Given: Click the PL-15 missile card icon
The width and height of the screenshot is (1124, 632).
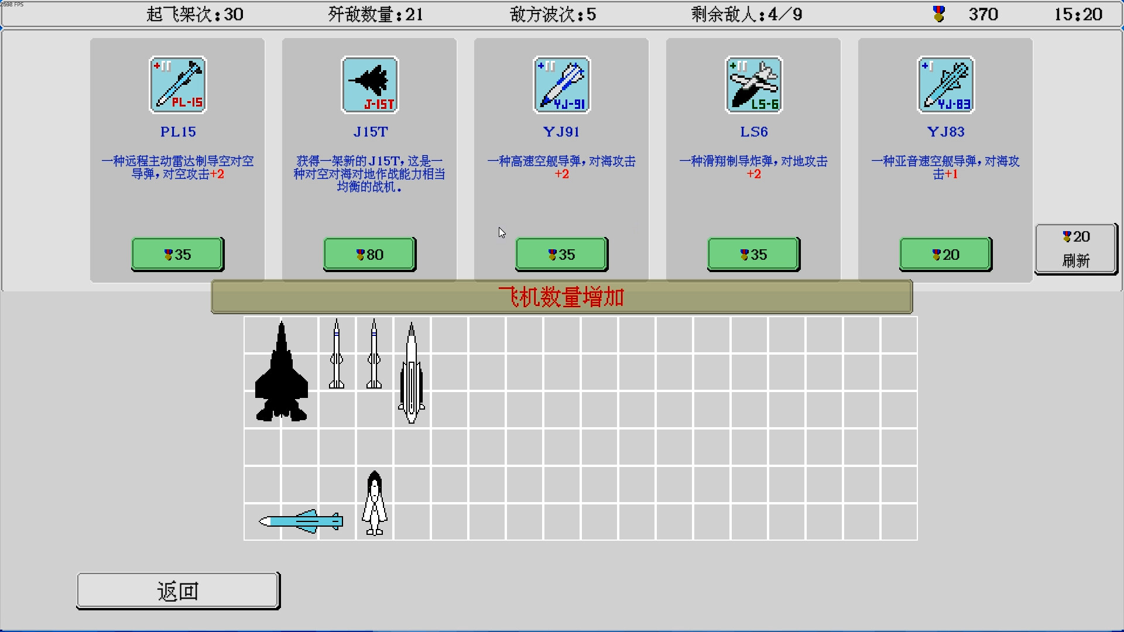Looking at the screenshot, I should 178,85.
